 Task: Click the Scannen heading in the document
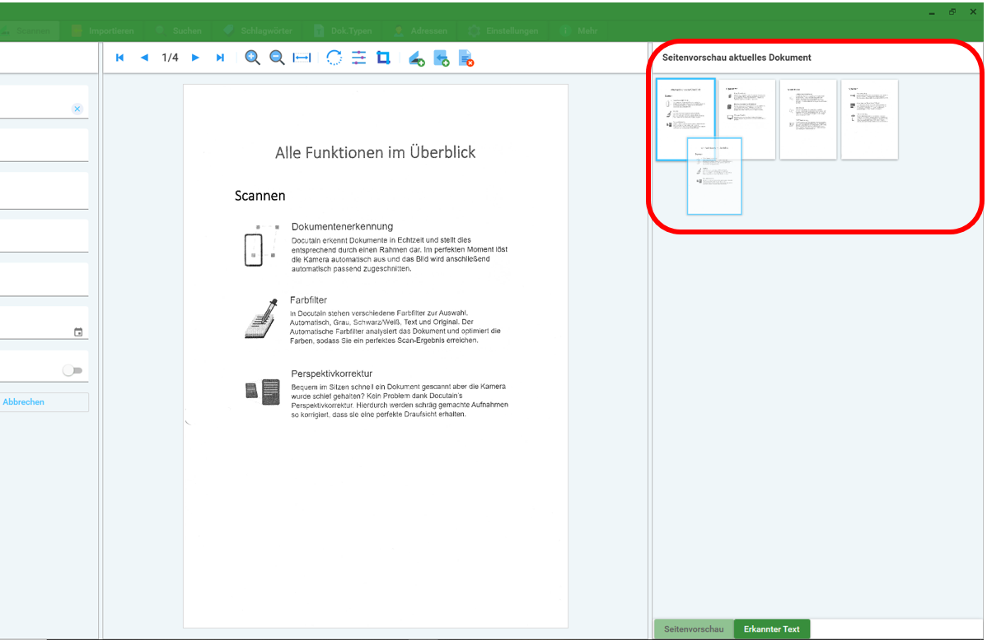pos(260,196)
